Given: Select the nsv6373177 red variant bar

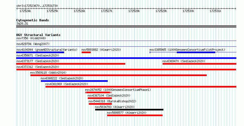Looking at the screenshot, I should coord(71,64).
